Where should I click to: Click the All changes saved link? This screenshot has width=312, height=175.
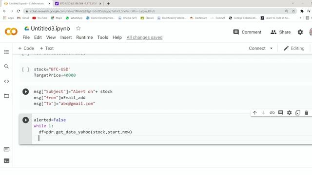[144, 37]
